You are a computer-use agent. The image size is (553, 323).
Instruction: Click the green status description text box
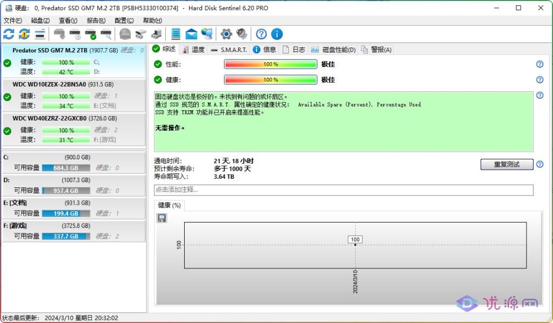(343, 122)
